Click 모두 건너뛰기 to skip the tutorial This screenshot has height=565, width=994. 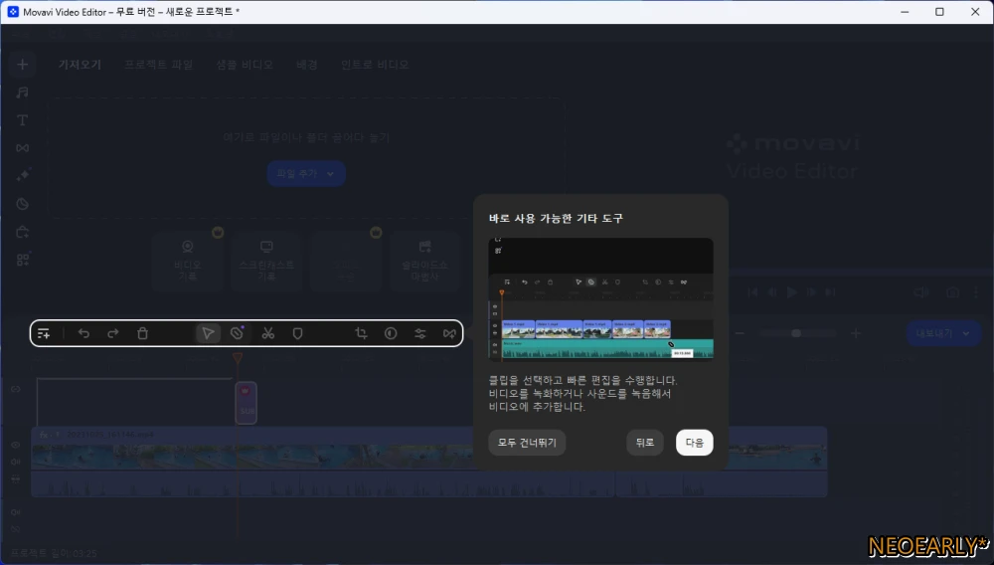click(x=527, y=443)
